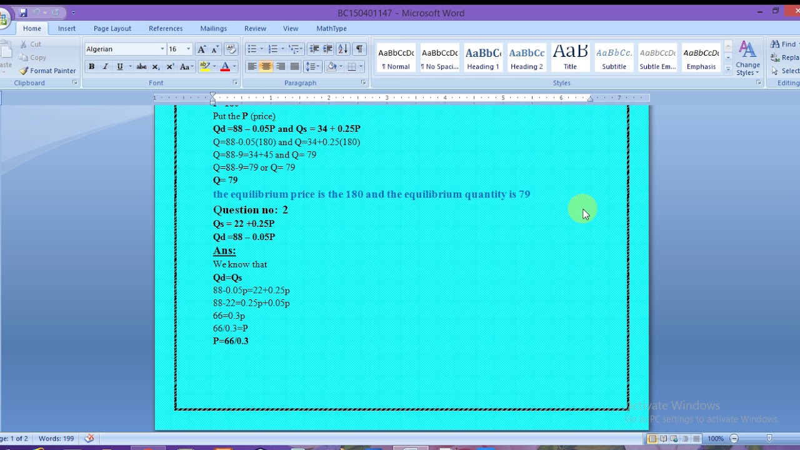800x450 pixels.
Task: Toggle strikethrough formatting
Action: 142,67
